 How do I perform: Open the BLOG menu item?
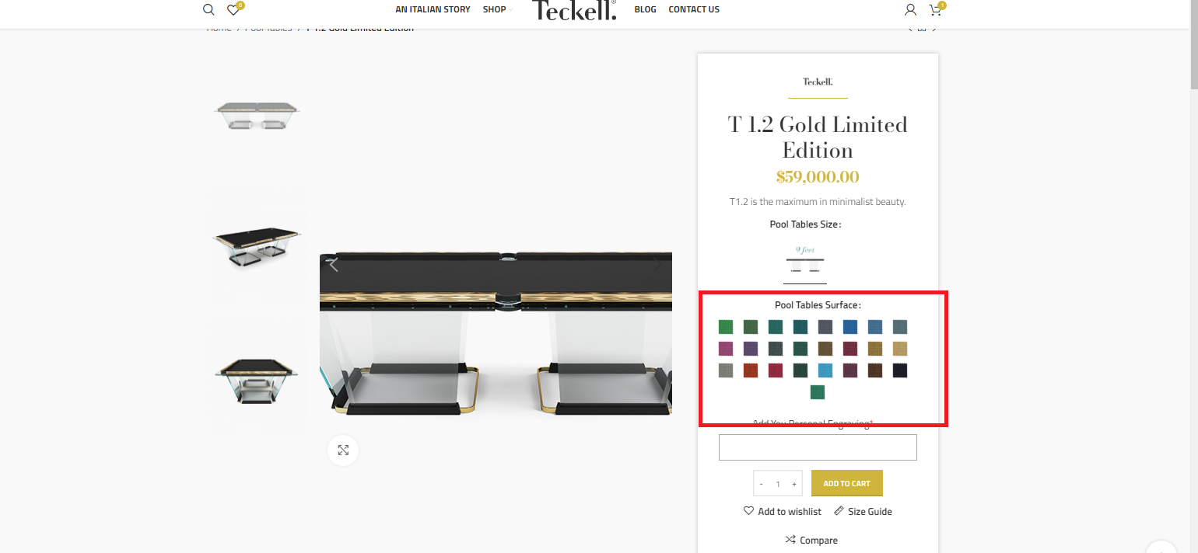[x=645, y=9]
